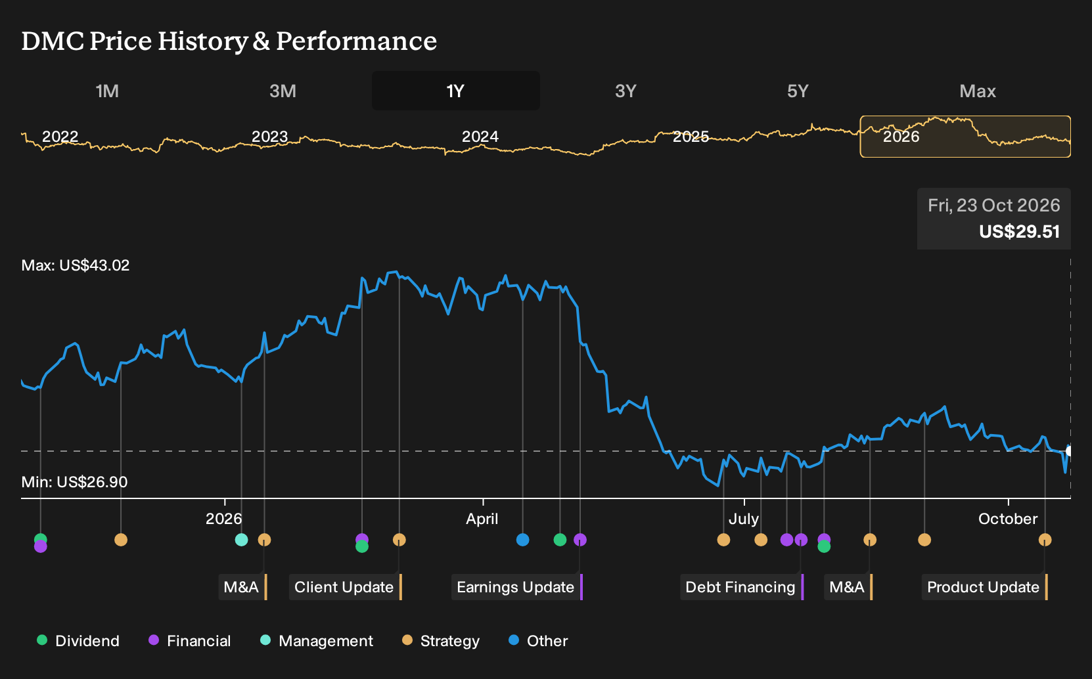
Task: Click the US$29.51 price in the tooltip
Action: tap(1020, 232)
